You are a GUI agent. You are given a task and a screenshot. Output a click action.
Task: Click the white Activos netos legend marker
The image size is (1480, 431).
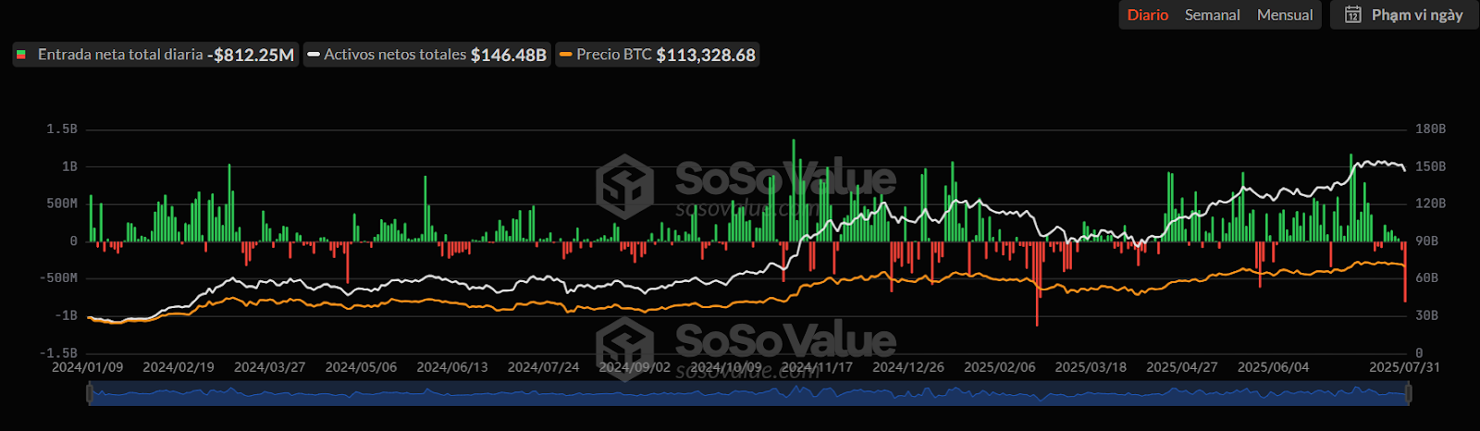point(314,55)
